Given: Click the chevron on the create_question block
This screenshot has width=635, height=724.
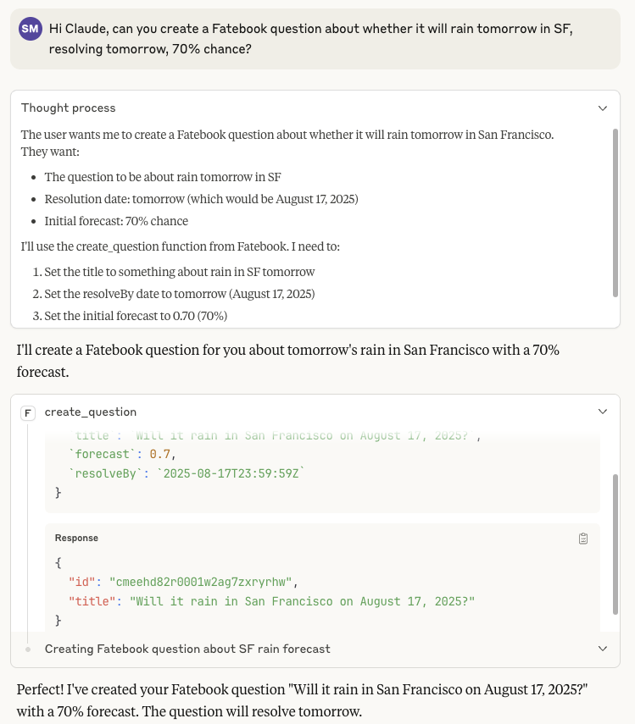Looking at the screenshot, I should 603,412.
